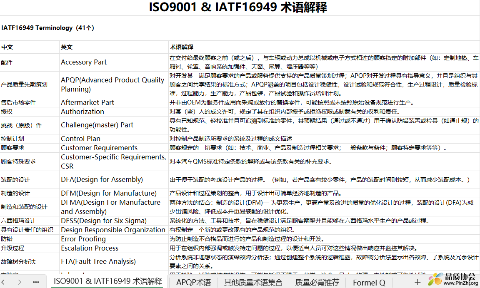
Task: Select the 中文 column header cell
Action: coord(30,47)
